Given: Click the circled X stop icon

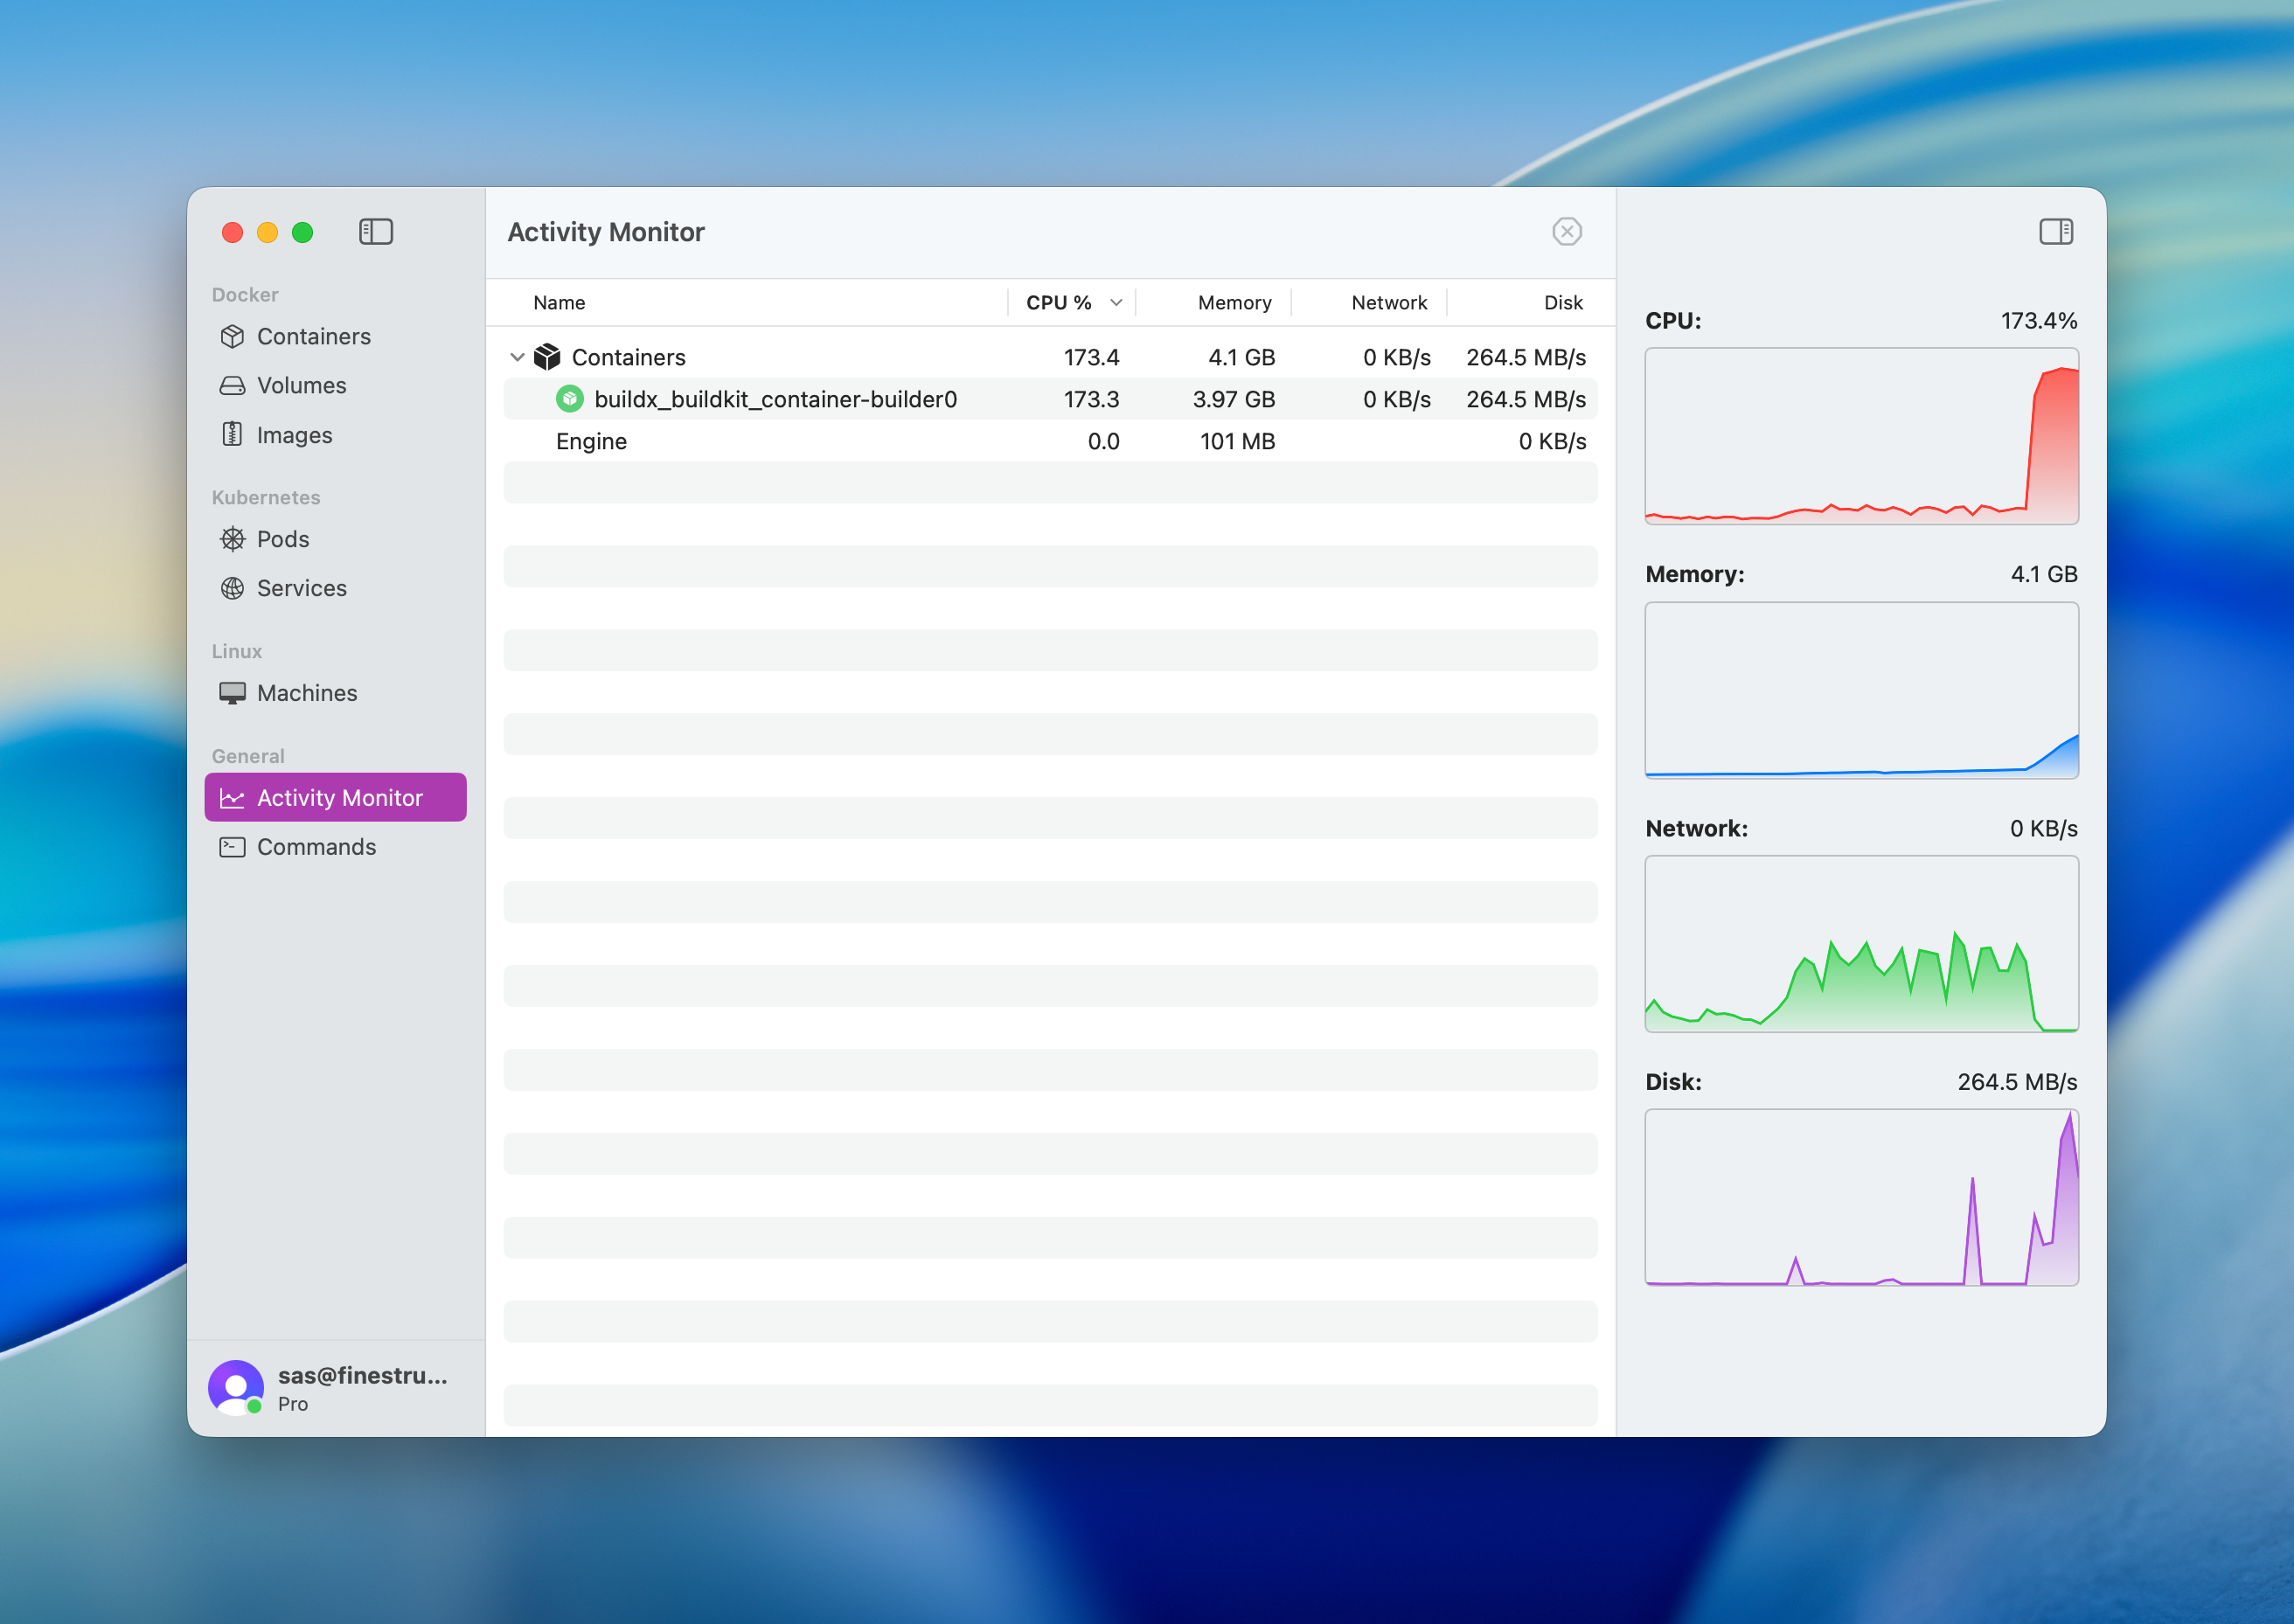Looking at the screenshot, I should point(1567,232).
